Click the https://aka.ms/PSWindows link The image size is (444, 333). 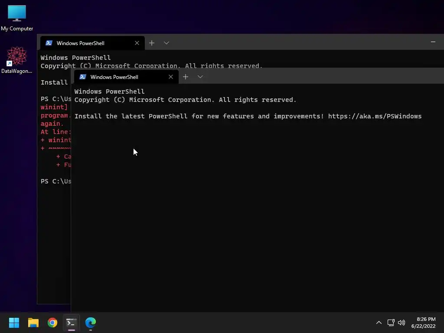pos(375,116)
